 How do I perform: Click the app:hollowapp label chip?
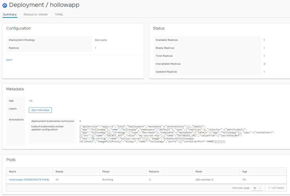click(x=40, y=110)
